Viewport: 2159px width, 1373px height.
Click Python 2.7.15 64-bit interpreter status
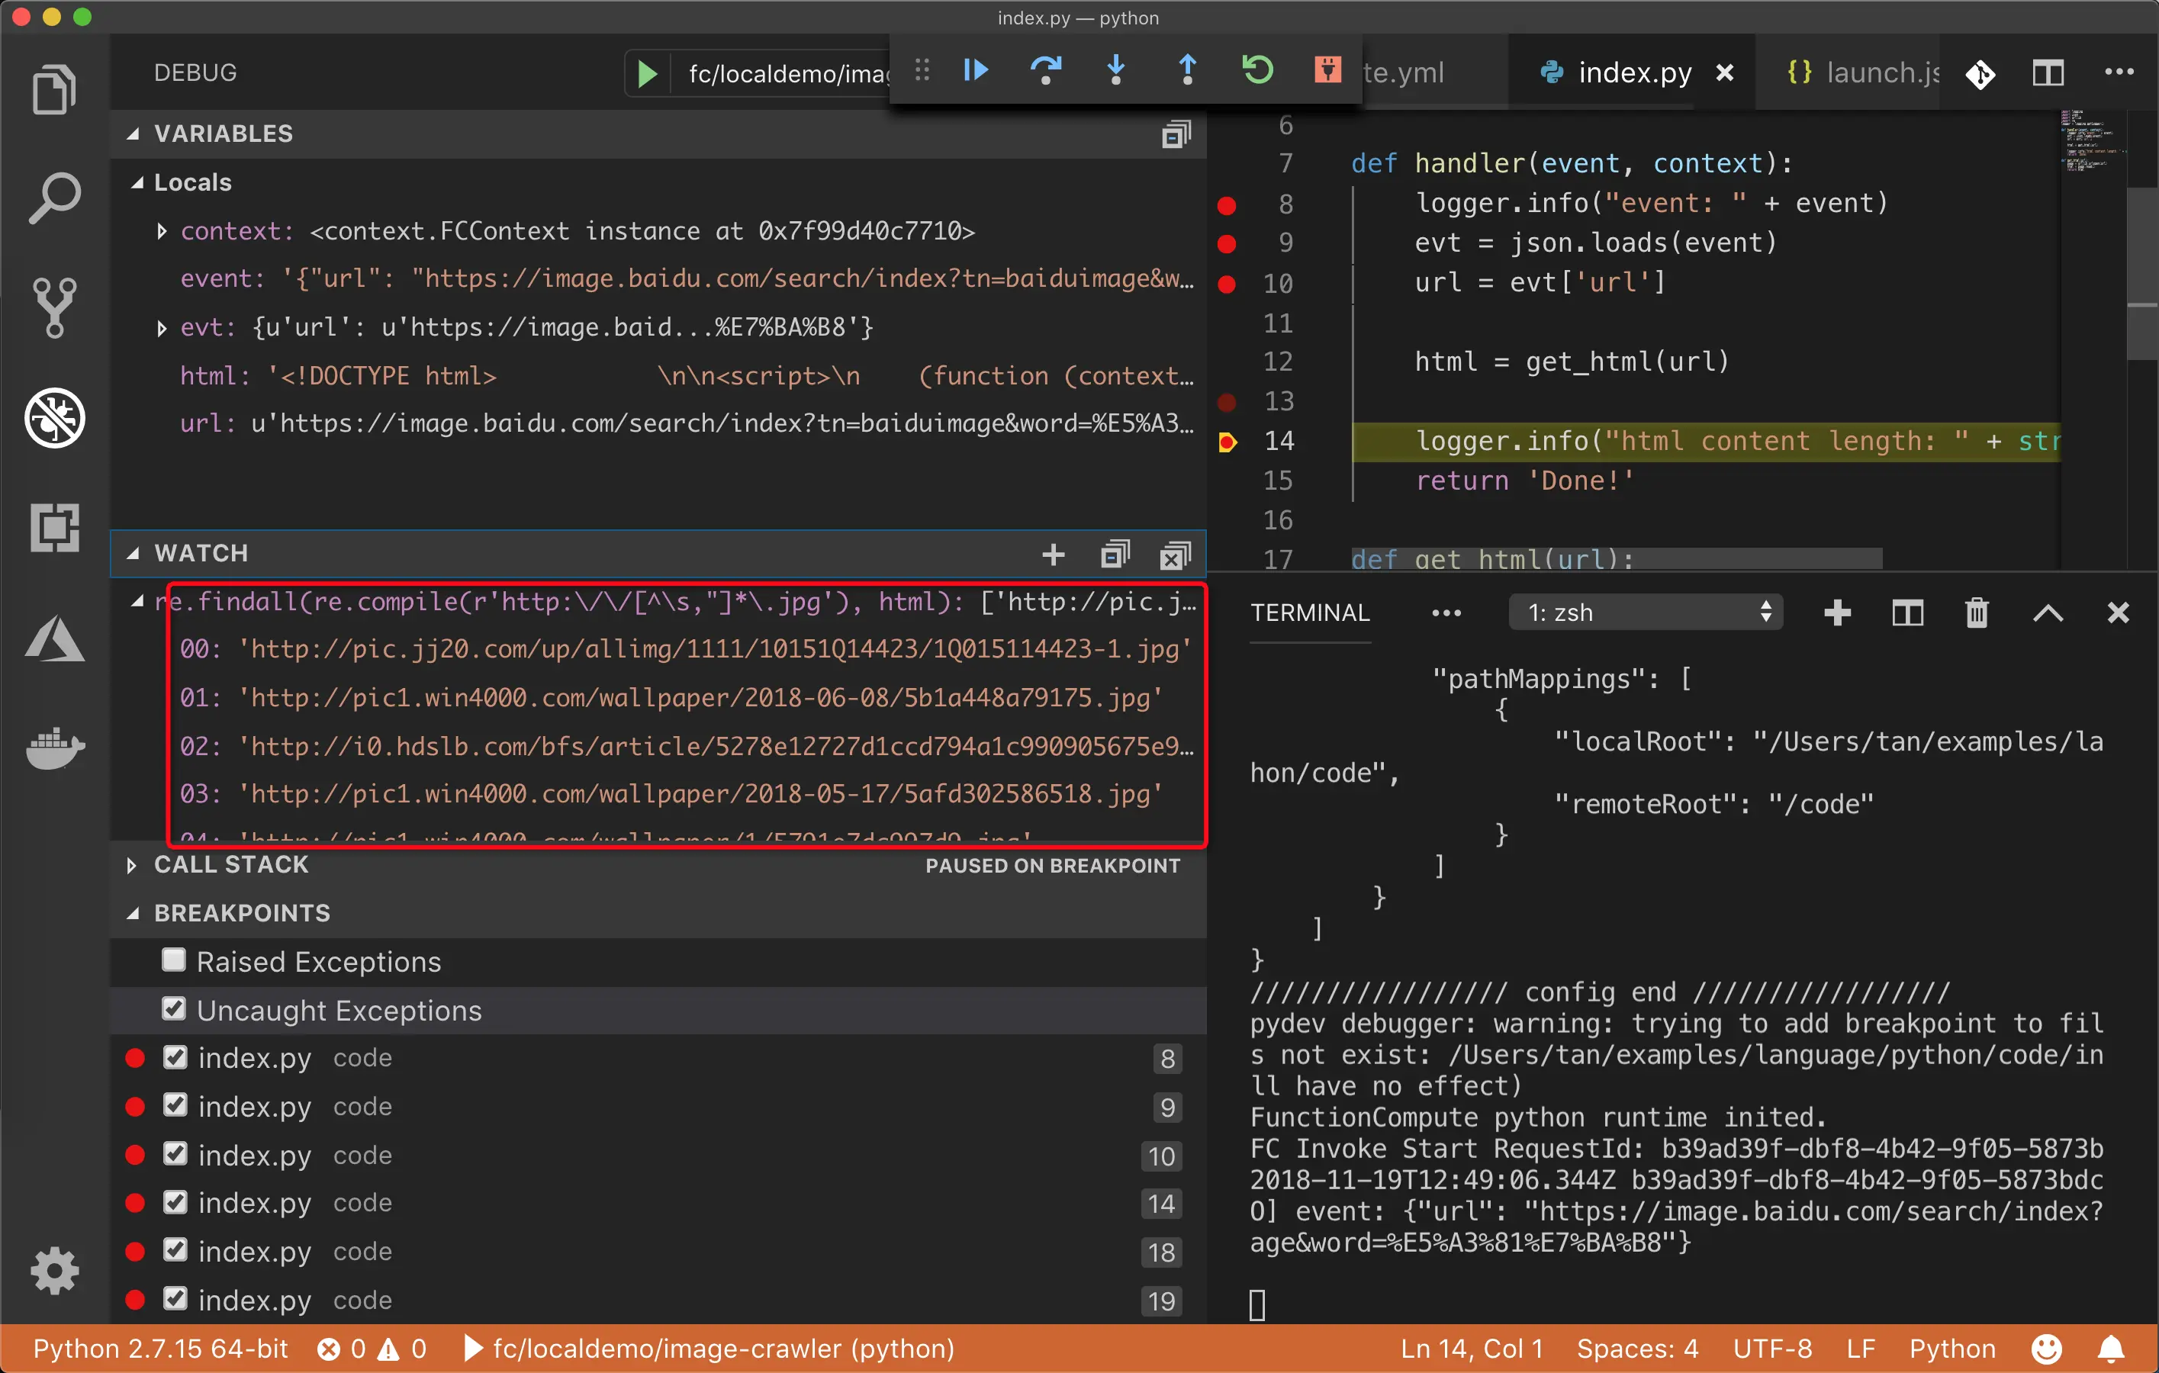tap(160, 1349)
